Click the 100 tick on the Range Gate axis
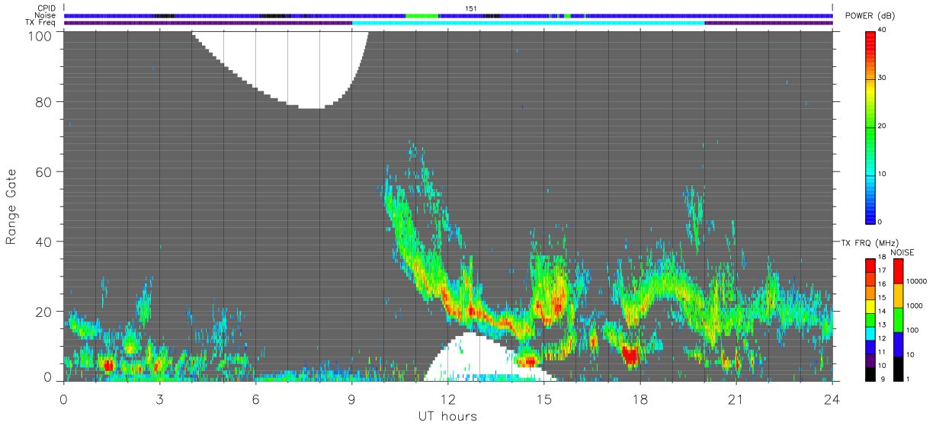Screen dimensions: 936x432 [40, 35]
